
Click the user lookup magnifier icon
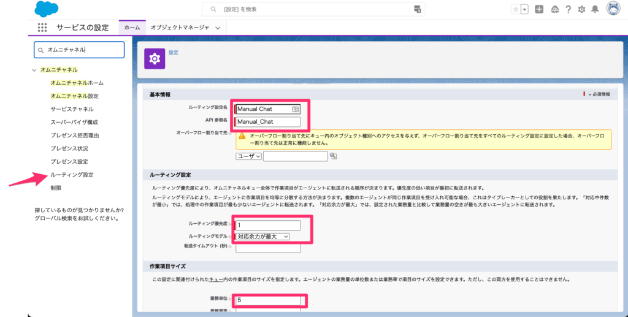tap(333, 156)
